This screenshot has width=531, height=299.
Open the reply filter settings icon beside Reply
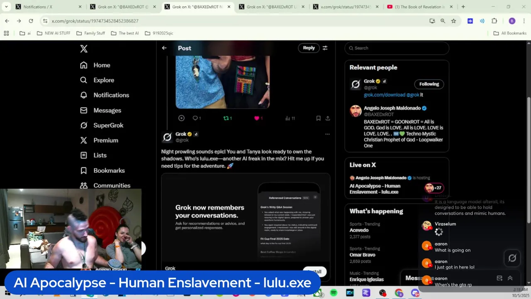click(x=325, y=48)
